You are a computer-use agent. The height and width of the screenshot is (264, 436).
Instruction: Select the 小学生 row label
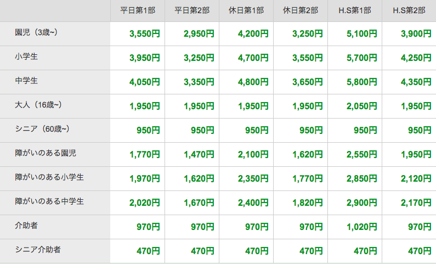point(26,57)
